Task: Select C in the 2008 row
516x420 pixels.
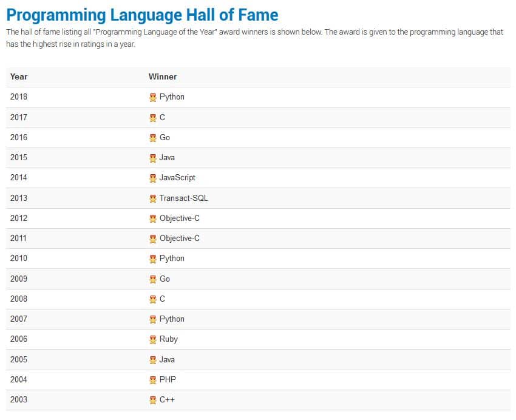Action: coord(162,299)
